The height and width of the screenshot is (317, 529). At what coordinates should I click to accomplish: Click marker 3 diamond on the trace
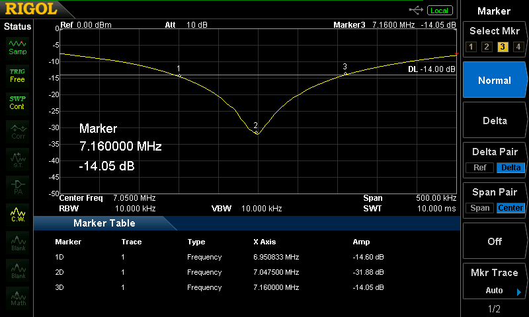pyautogui.click(x=345, y=74)
